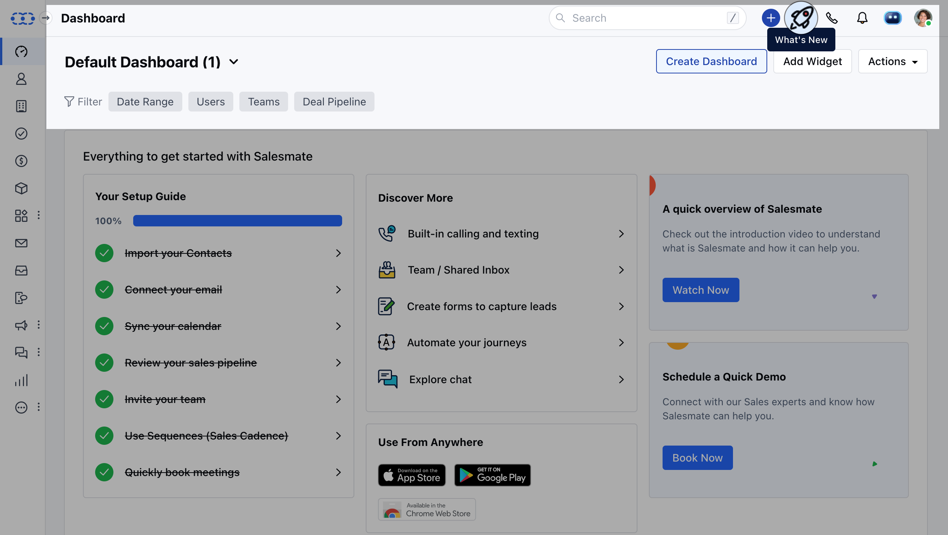Open the campaigns megaphone icon in sidebar

click(21, 325)
